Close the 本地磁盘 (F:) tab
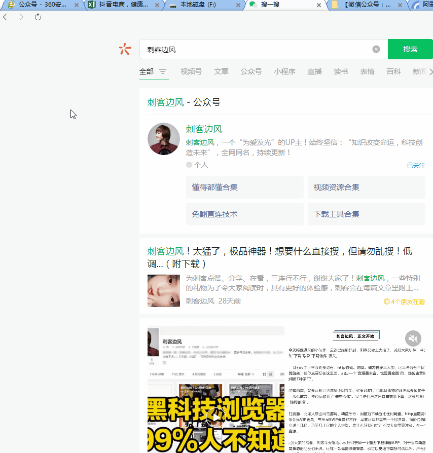The image size is (433, 453). (x=238, y=5)
